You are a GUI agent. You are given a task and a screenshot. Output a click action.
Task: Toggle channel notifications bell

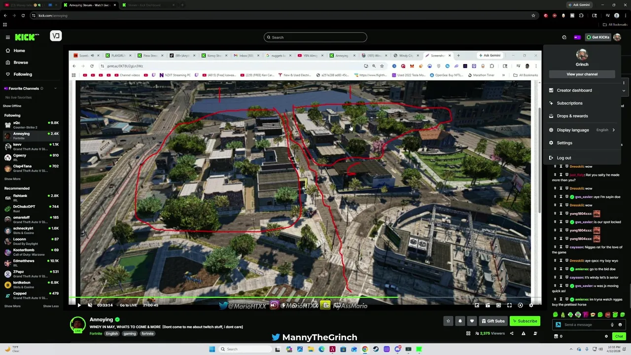point(460,321)
